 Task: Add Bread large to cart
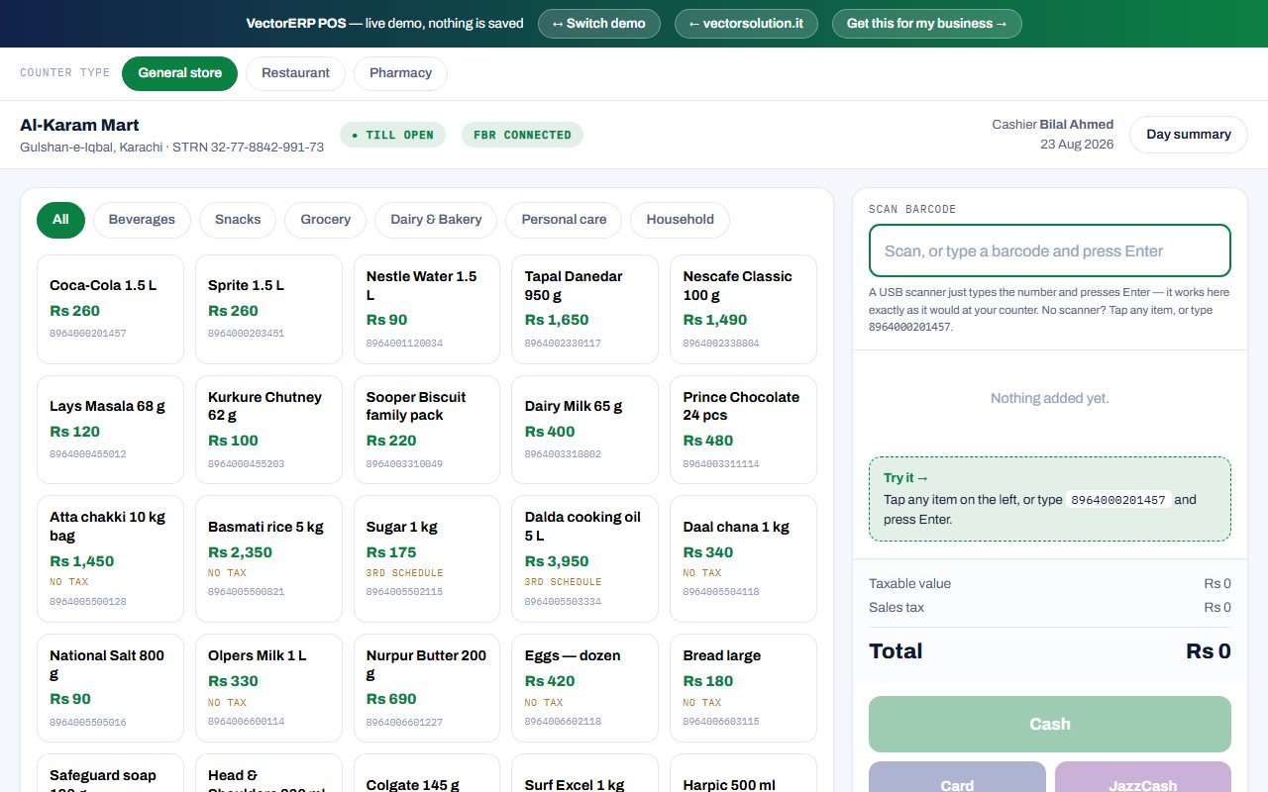[x=743, y=688]
